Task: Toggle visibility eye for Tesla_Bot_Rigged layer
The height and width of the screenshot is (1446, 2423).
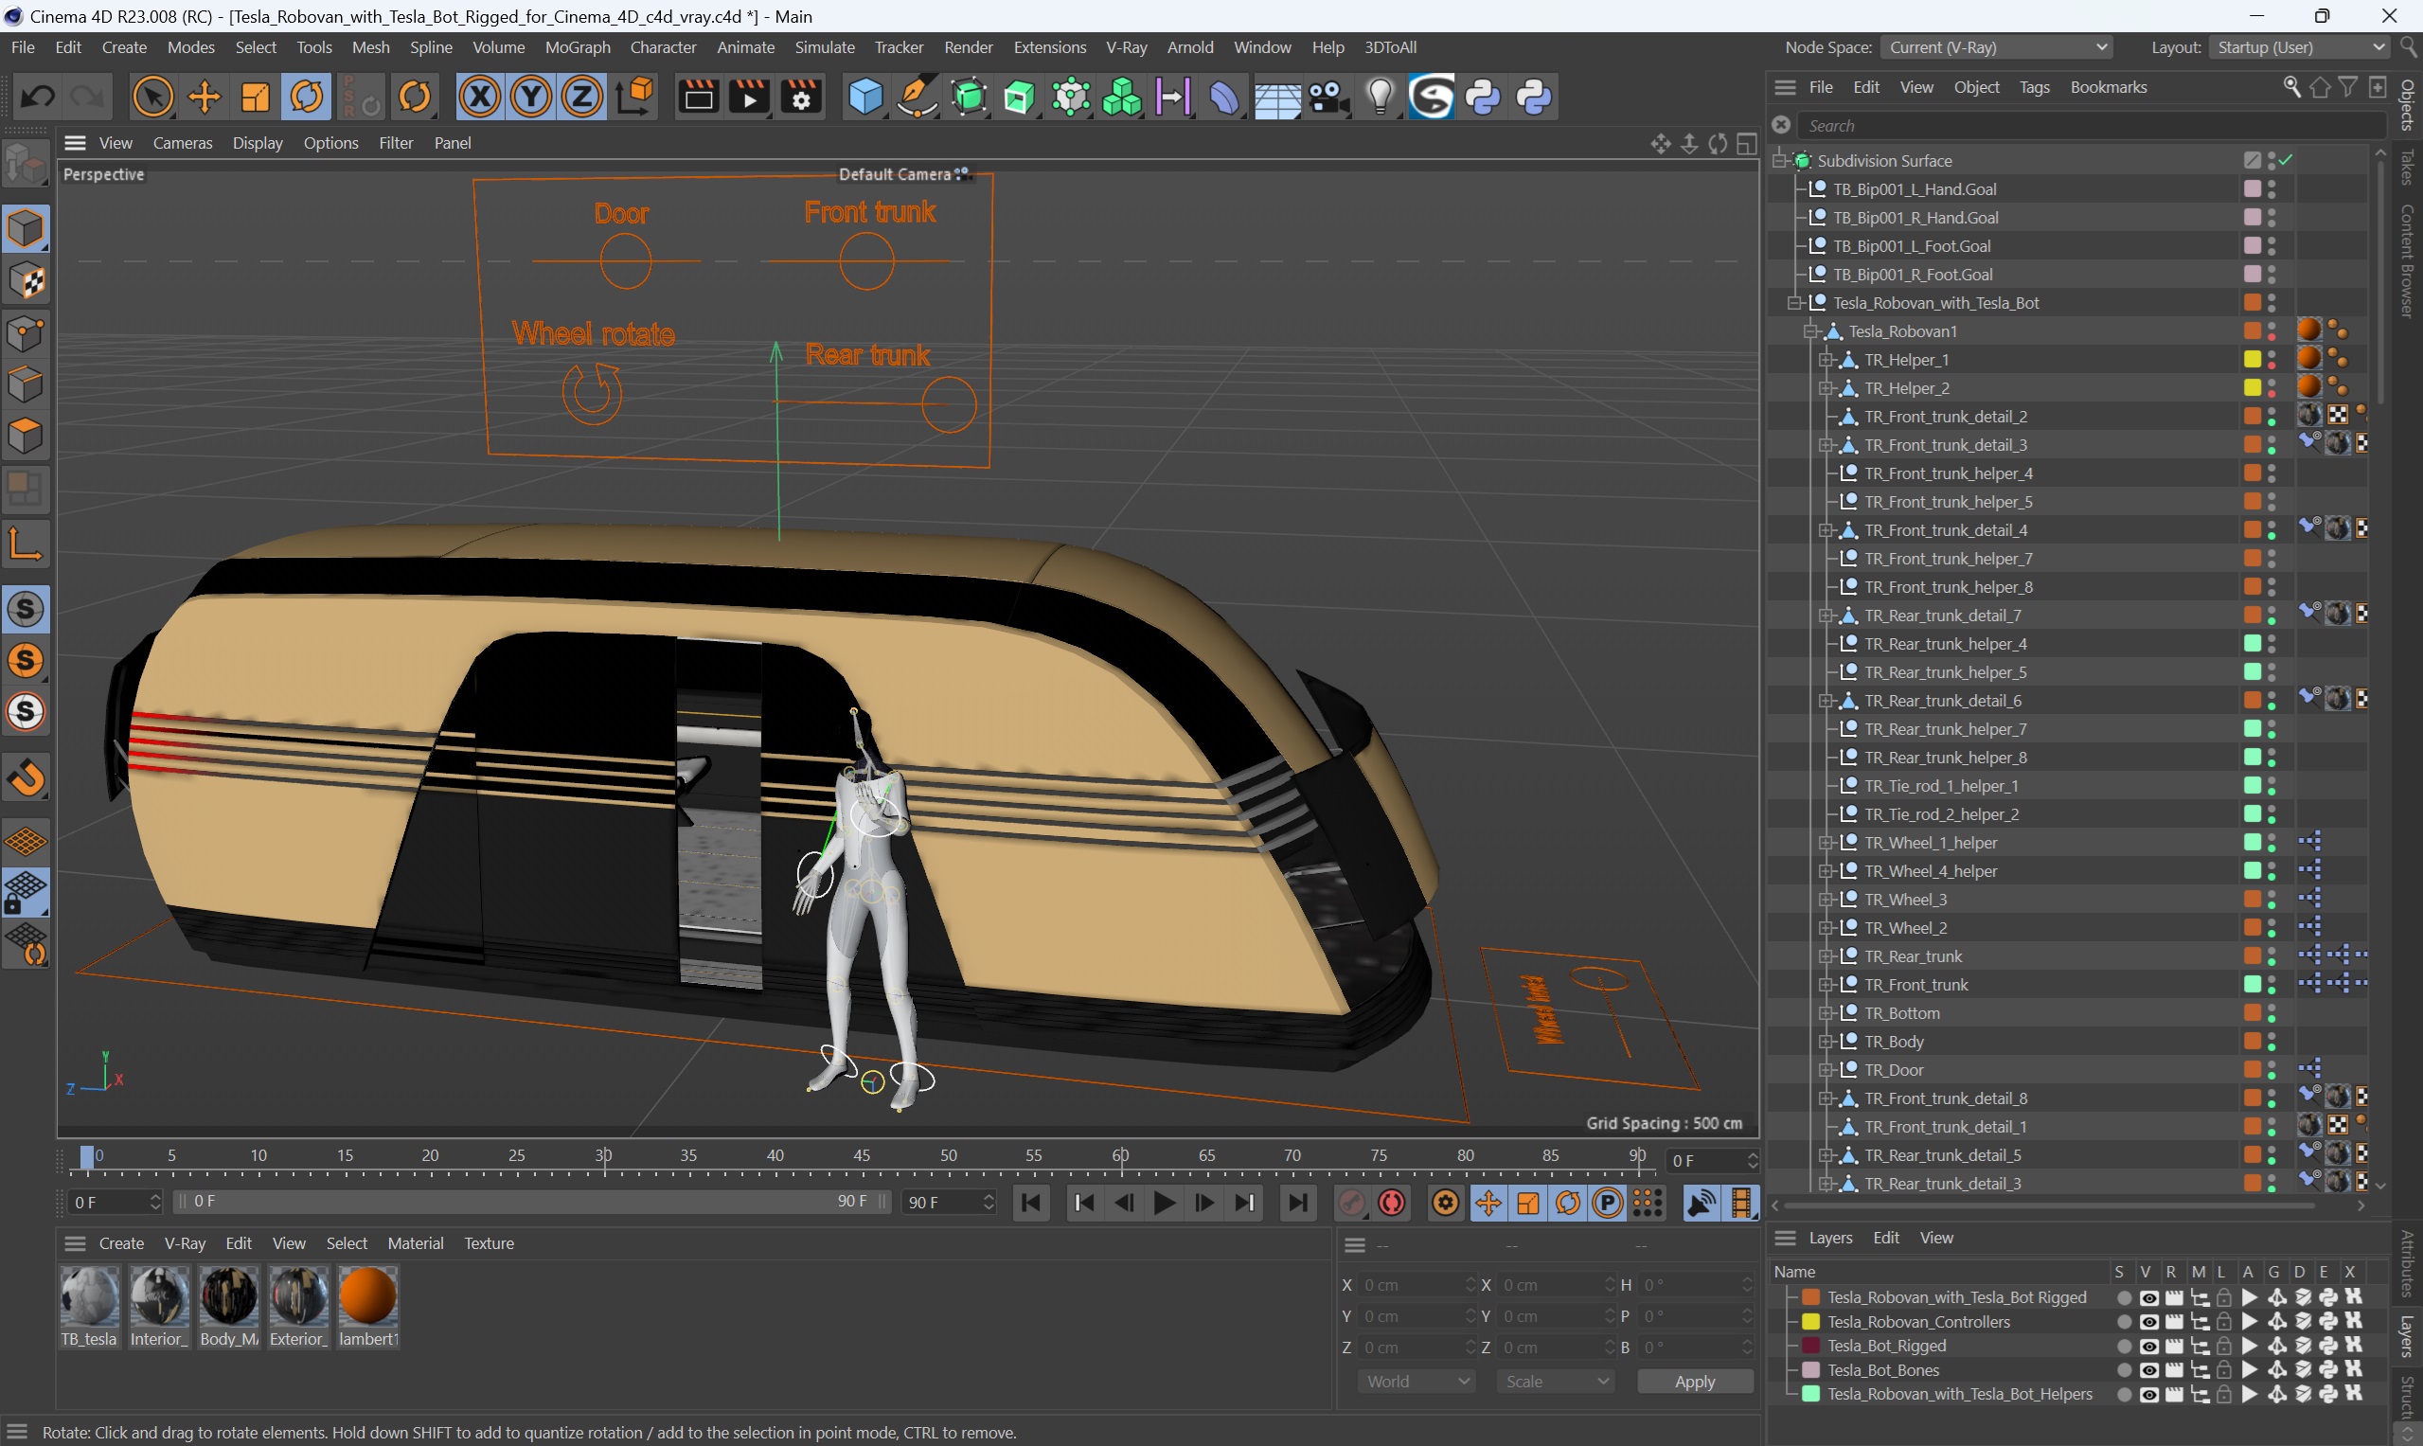Action: point(2148,1346)
